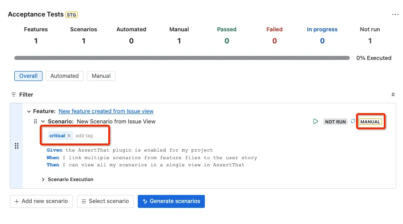The image size is (403, 224).
Task: Click the execution progress bar
Action: click(x=182, y=58)
